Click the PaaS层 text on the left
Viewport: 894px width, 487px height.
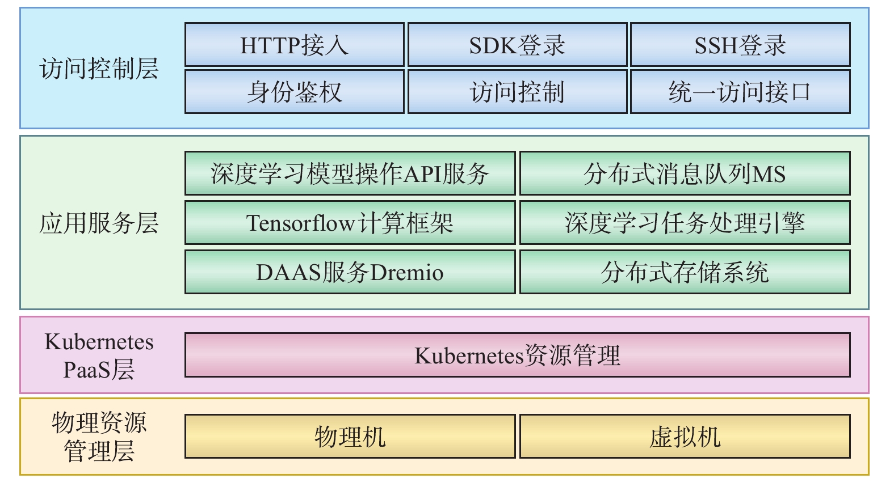tap(99, 370)
